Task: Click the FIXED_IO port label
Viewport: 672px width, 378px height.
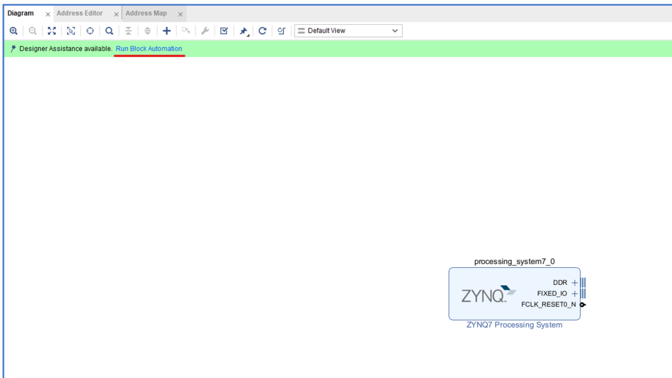Action: [x=552, y=293]
